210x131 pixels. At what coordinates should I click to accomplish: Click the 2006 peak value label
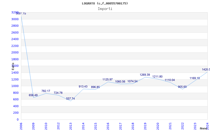tap(21, 14)
